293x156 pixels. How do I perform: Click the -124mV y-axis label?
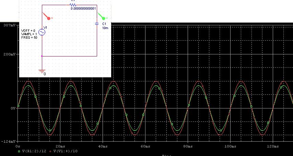(x=9, y=142)
